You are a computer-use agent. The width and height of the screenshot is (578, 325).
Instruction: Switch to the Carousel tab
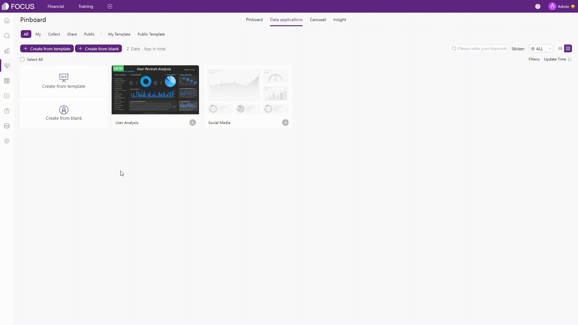(x=318, y=20)
